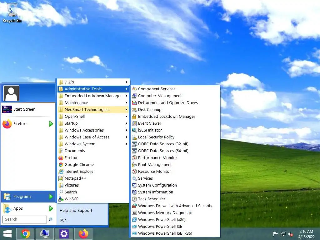The image size is (320, 240).
Task: Expand NeoSmart Technologies folder
Action: (x=93, y=110)
